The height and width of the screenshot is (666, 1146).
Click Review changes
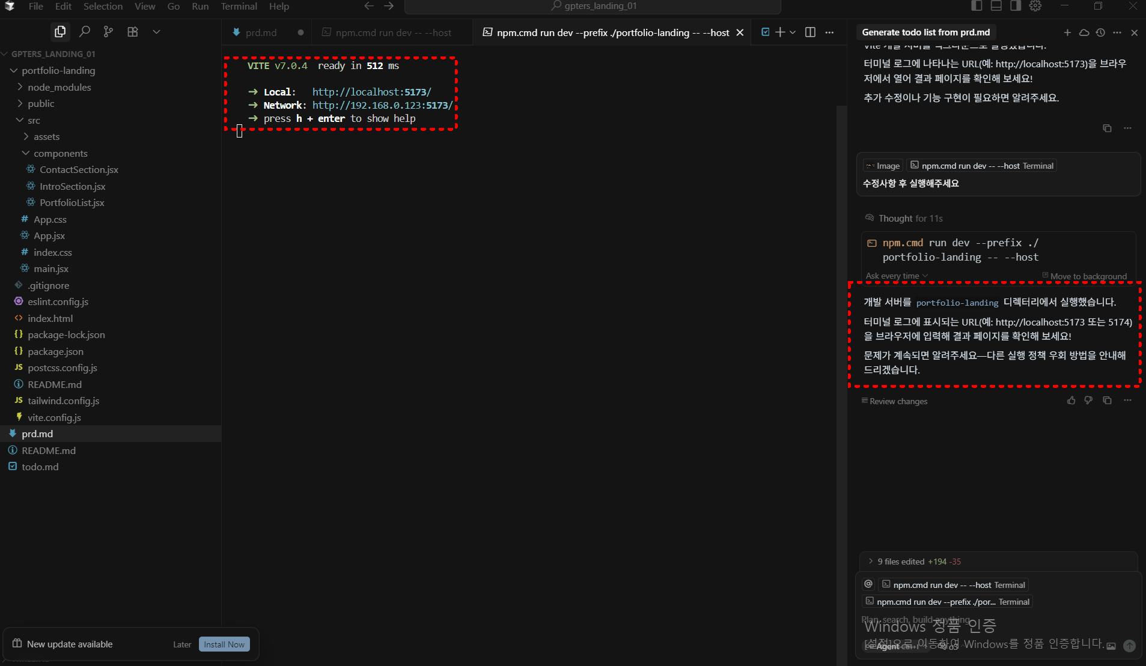[894, 401]
